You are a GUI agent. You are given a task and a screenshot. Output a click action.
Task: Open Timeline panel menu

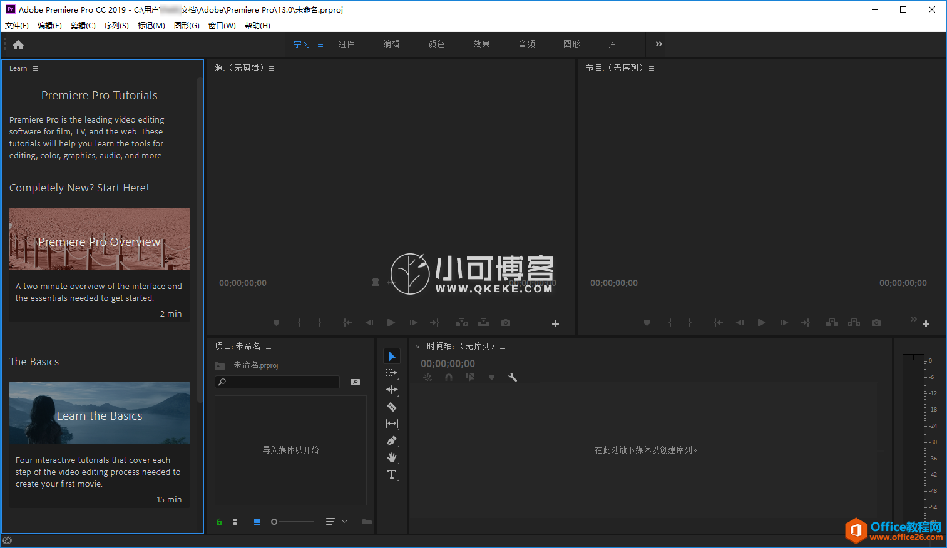(503, 347)
